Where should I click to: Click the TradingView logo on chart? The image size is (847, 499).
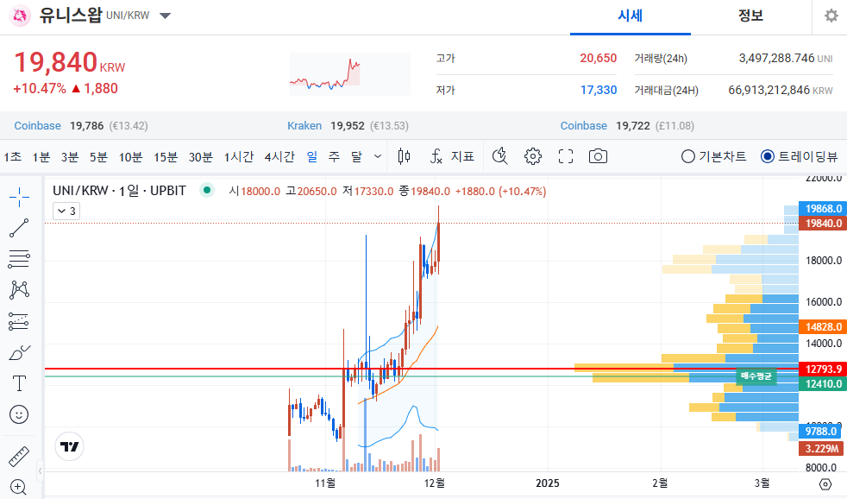coord(69,446)
